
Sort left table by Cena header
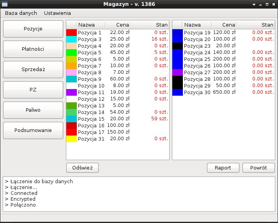pyautogui.click(x=117, y=25)
